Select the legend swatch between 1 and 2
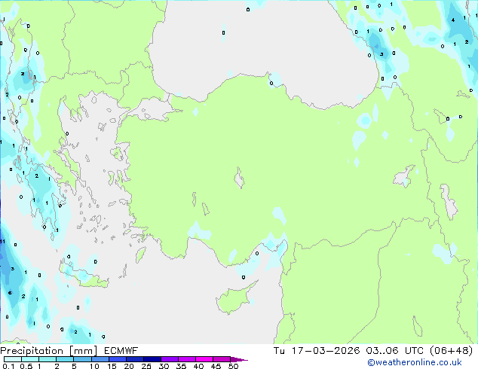The width and height of the screenshot is (478, 369). point(47,359)
